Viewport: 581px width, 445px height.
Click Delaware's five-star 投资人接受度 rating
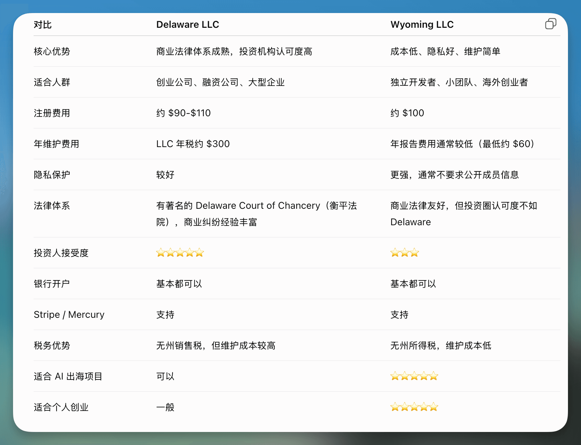pos(180,253)
